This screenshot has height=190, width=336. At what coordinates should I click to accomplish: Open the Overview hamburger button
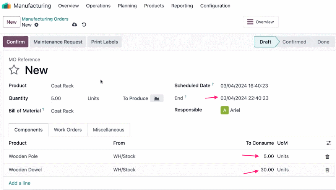click(x=261, y=22)
